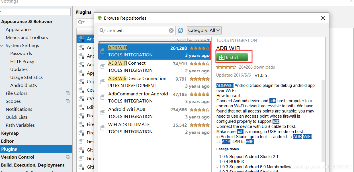The height and width of the screenshot is (172, 354).
Task: Click the Settings search field
Action: pyautogui.click(x=35, y=12)
